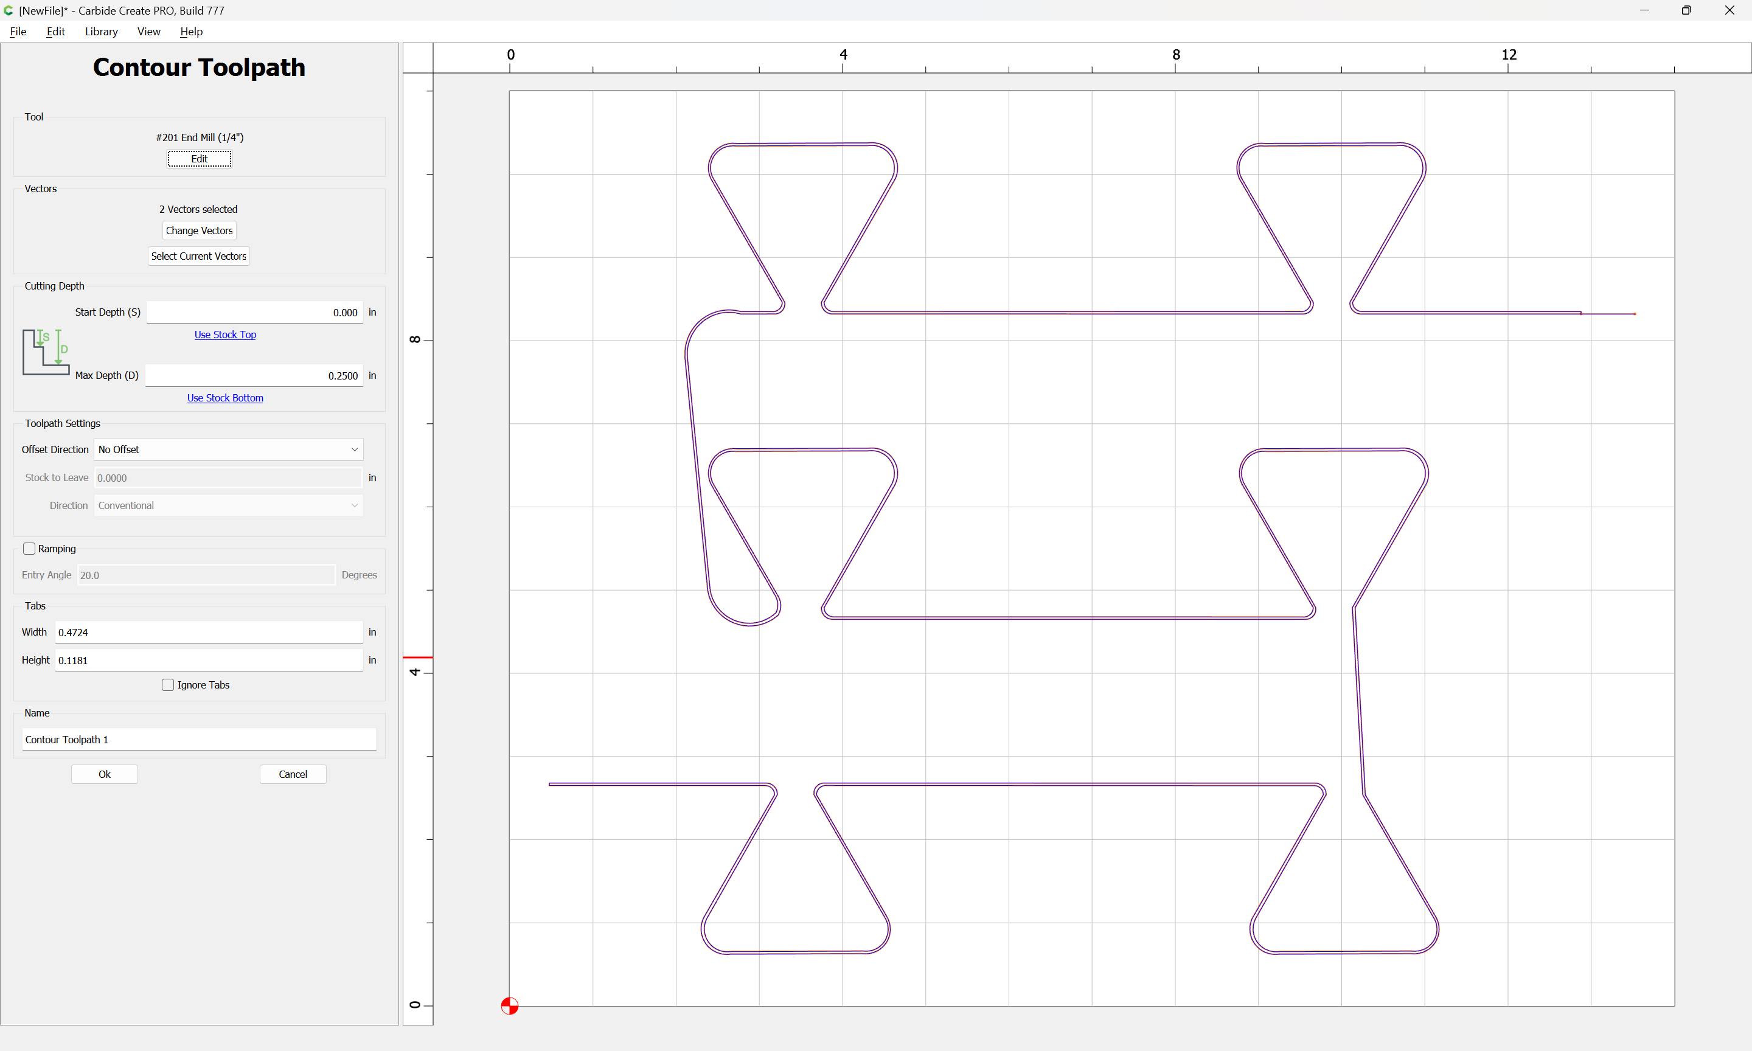Open the Direction Conventional dropdown

228,505
